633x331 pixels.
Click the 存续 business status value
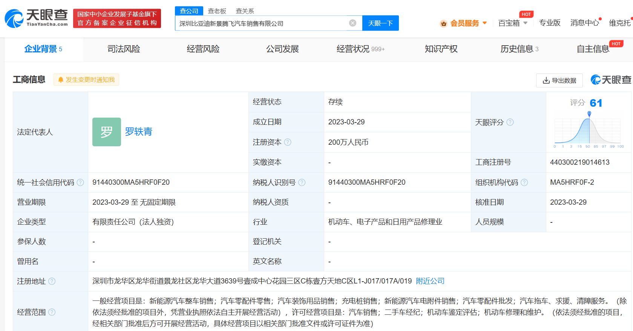335,102
